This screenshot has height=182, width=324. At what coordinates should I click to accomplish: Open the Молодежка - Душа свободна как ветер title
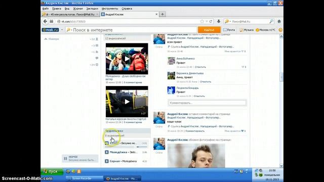pos(126,77)
